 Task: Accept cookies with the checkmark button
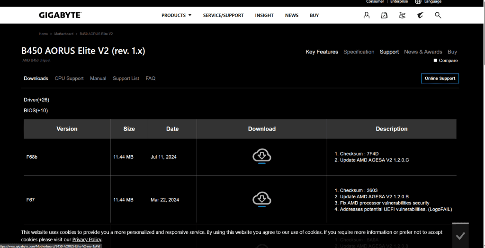click(x=460, y=235)
